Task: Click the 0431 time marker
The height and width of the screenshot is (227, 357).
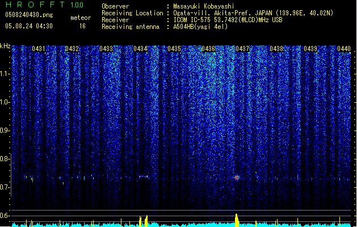Action: (x=38, y=49)
